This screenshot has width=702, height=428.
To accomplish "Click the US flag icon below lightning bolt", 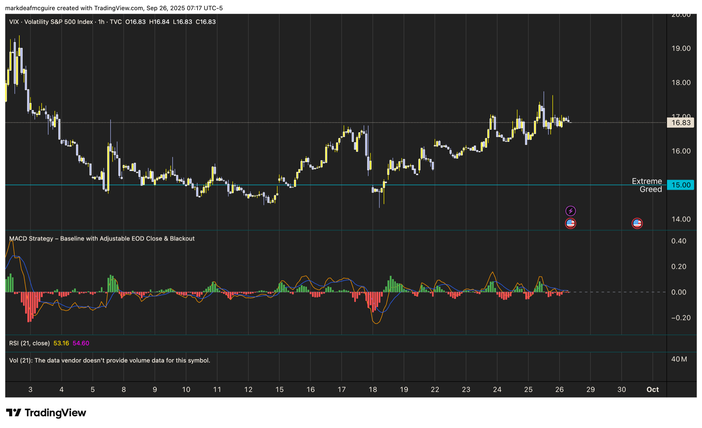I will pyautogui.click(x=570, y=223).
